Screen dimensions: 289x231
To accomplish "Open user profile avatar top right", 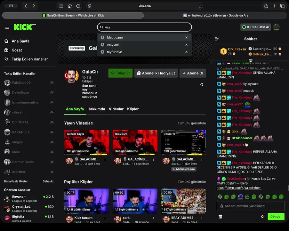I will click(x=276, y=27).
